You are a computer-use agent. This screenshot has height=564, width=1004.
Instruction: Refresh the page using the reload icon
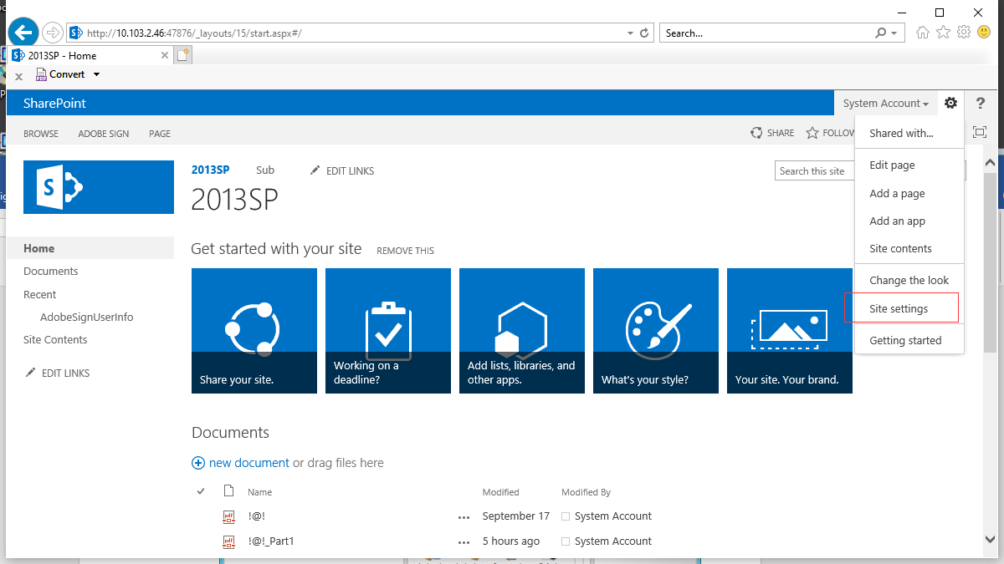[644, 33]
